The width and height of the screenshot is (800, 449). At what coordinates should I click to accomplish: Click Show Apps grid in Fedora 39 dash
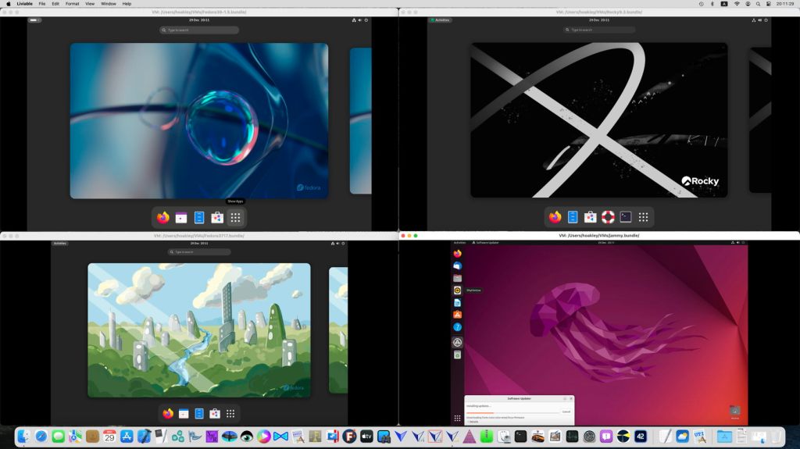point(235,217)
